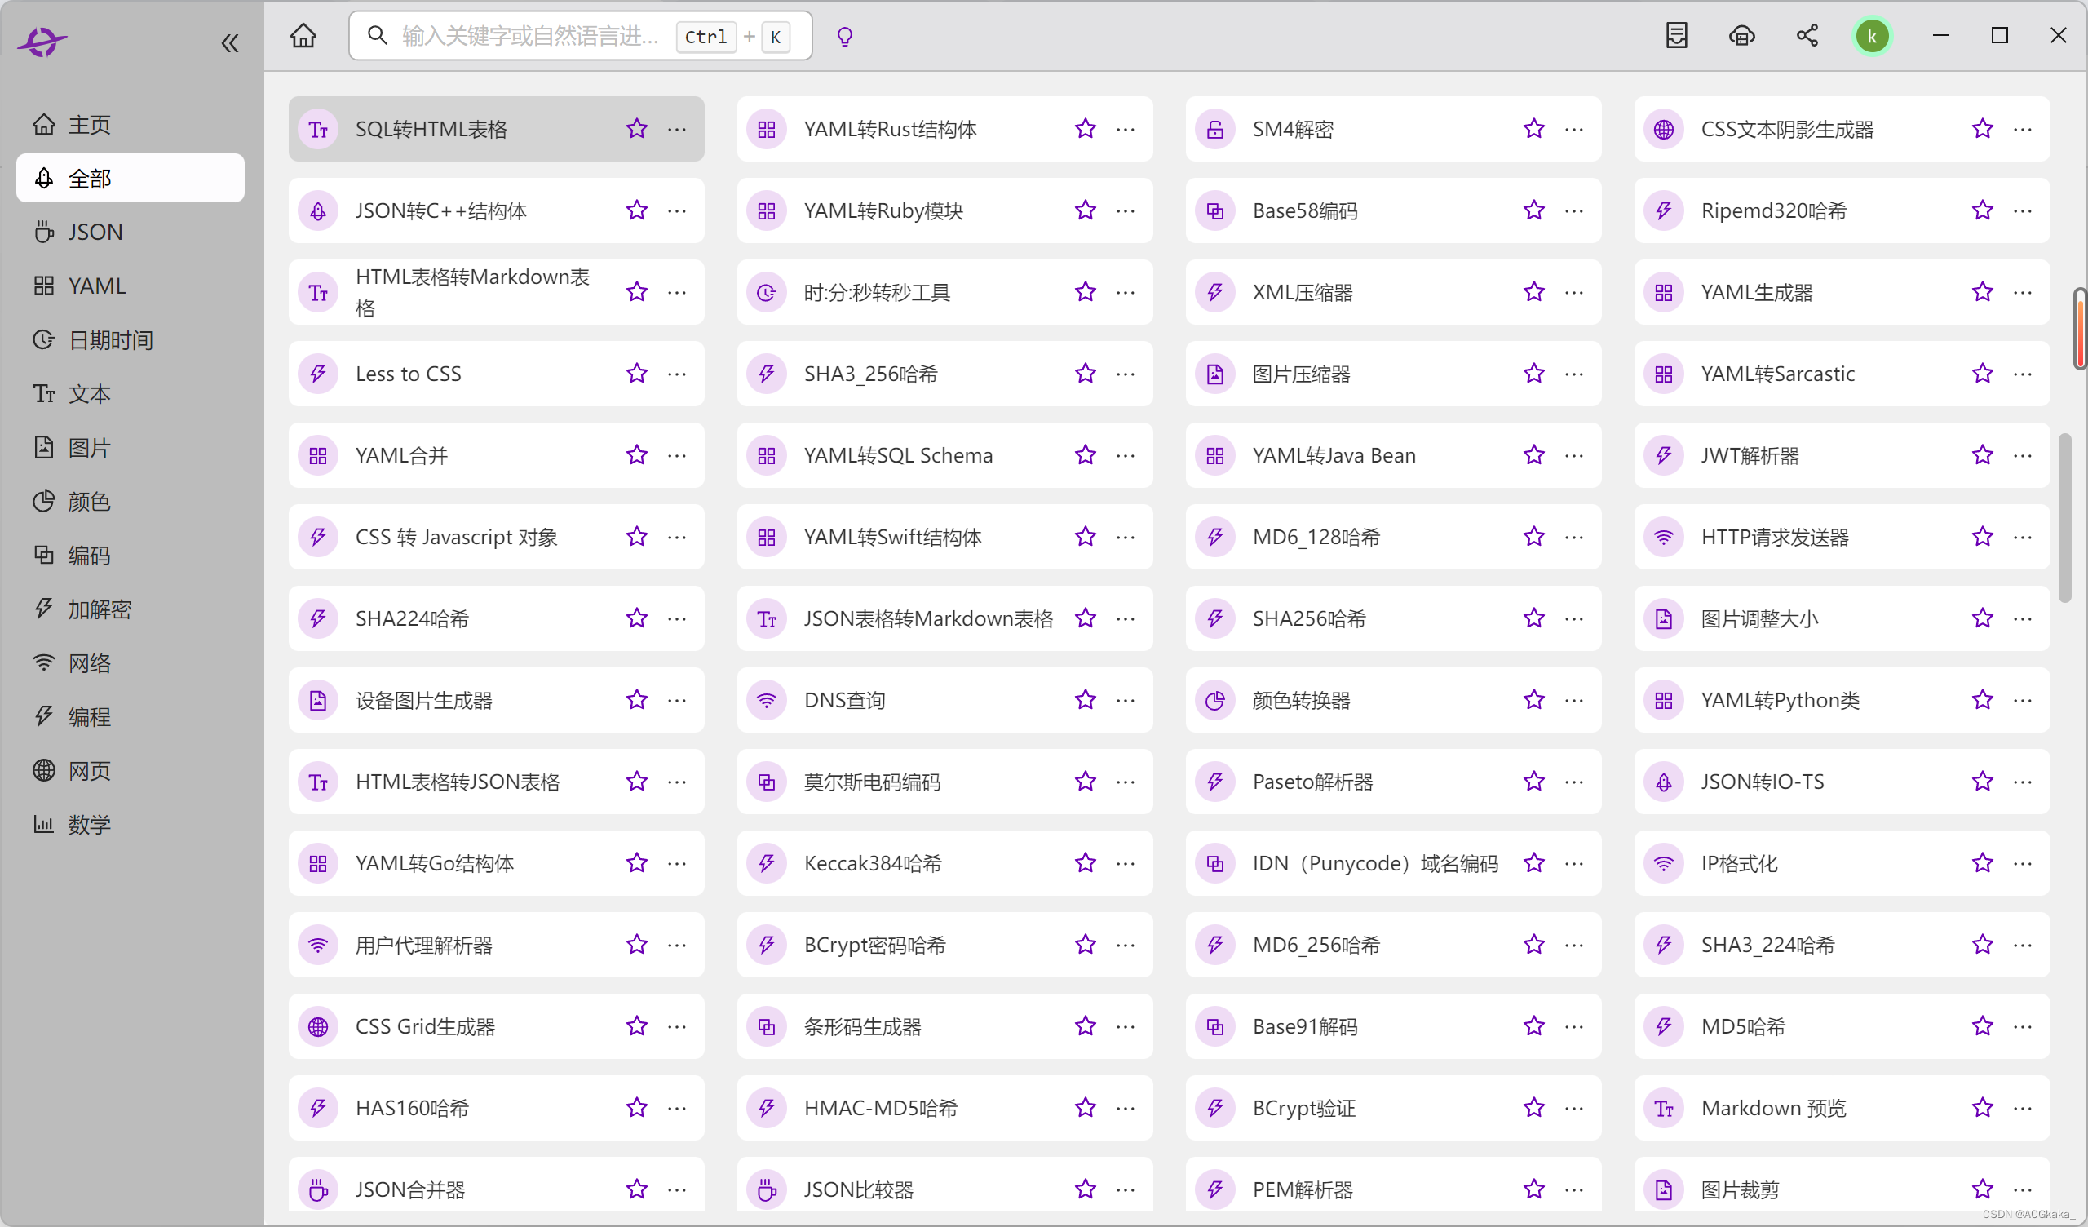2088x1227 pixels.
Task: Click the share icon in top bar
Action: [1807, 36]
